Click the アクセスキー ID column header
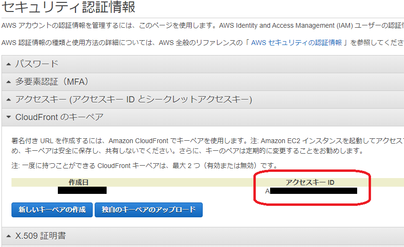Screen dimensions: 404x247 tap(310, 182)
